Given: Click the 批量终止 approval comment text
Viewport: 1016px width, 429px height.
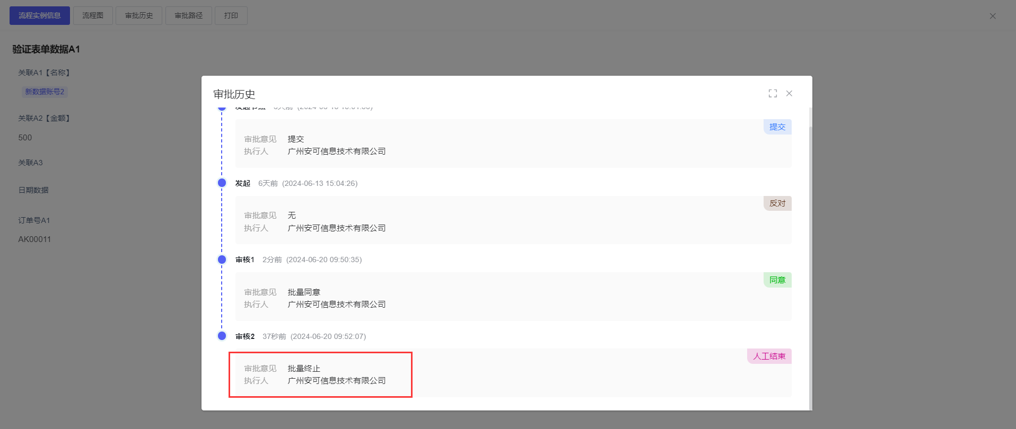Looking at the screenshot, I should tap(304, 369).
